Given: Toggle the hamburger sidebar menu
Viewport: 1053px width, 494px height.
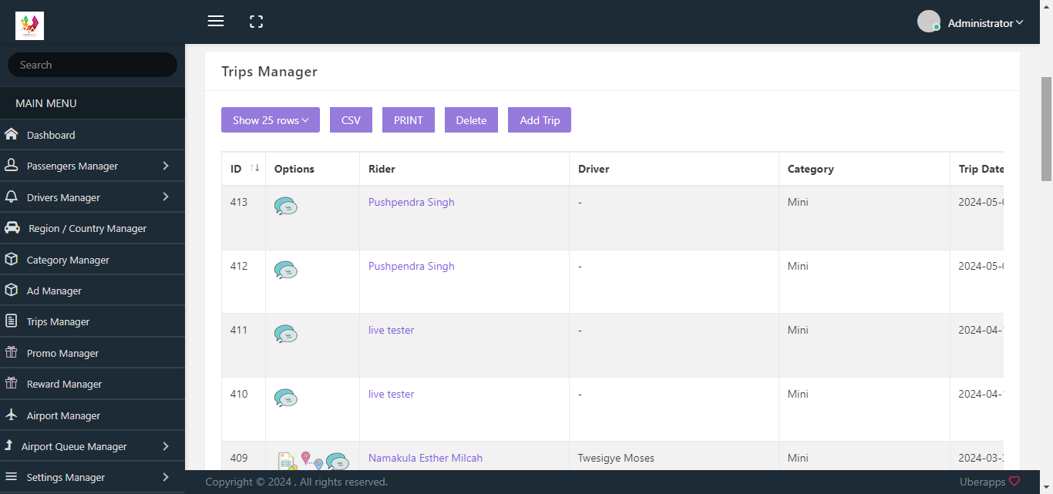Looking at the screenshot, I should pos(216,22).
